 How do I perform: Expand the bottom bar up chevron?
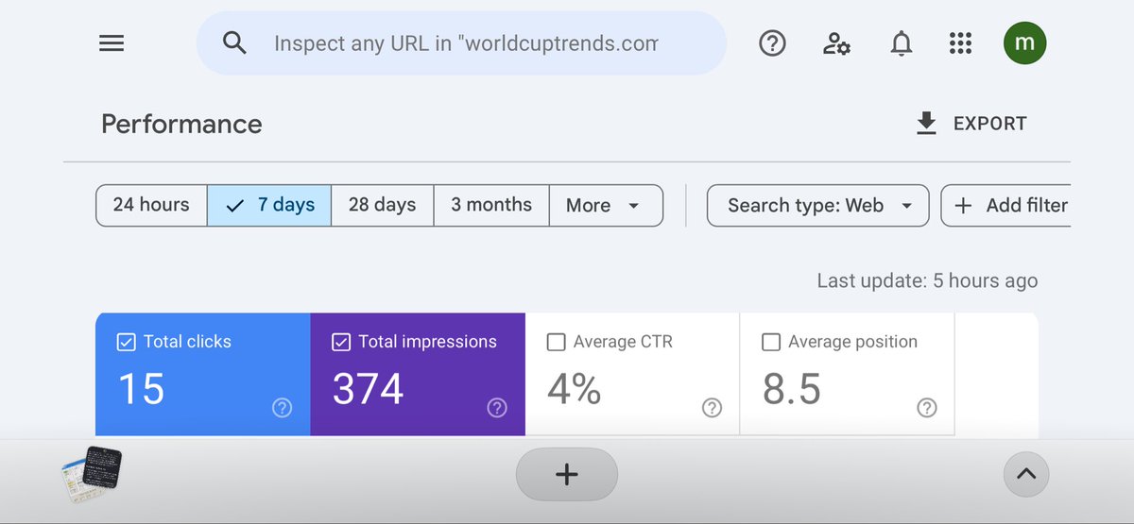coord(1026,474)
